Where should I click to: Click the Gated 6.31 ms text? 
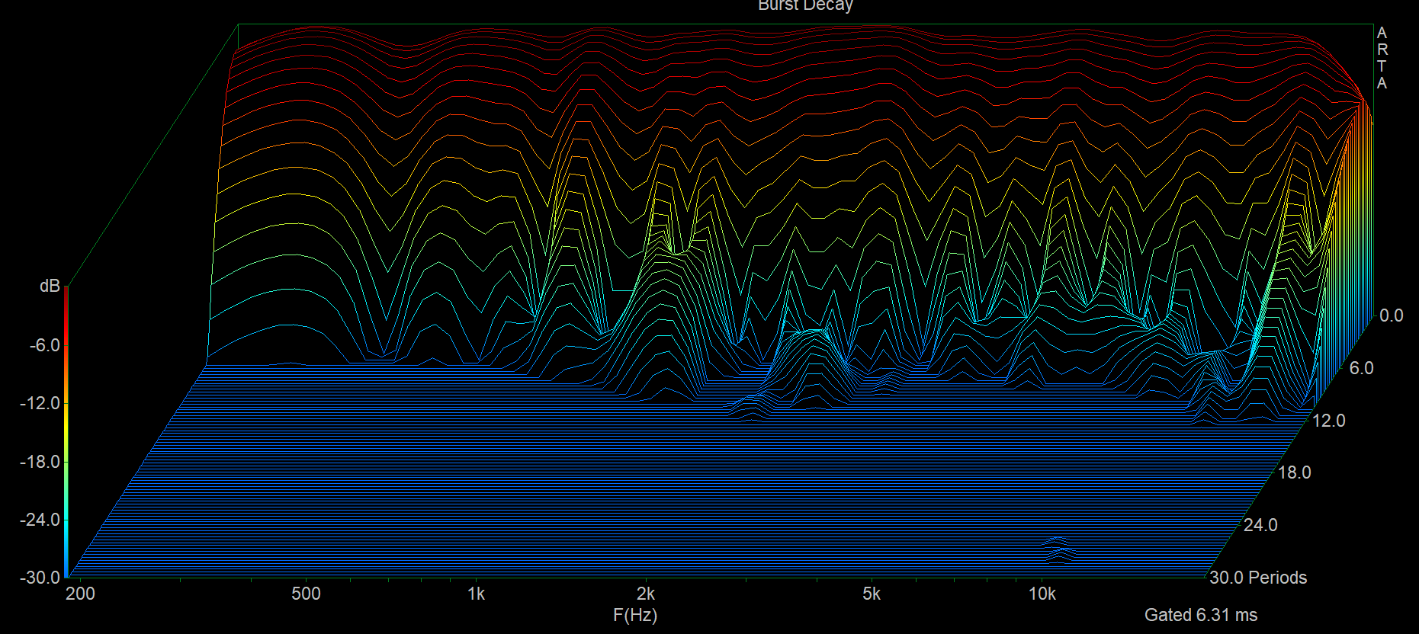1200,615
